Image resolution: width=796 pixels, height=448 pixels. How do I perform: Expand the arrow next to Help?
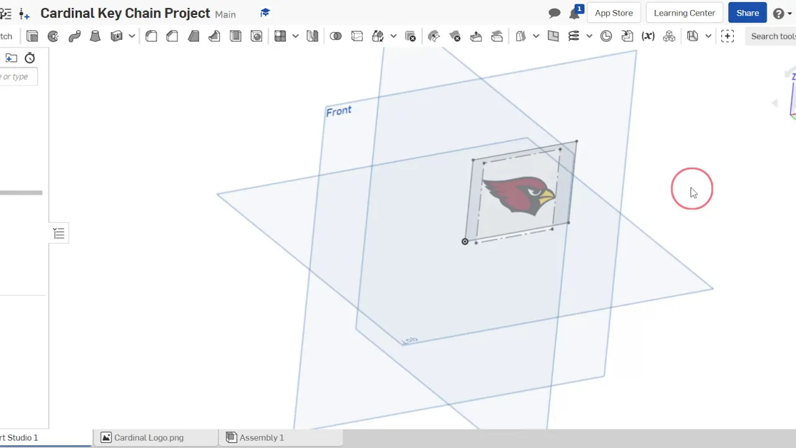791,13
